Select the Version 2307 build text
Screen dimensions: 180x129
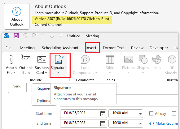(x=72, y=19)
